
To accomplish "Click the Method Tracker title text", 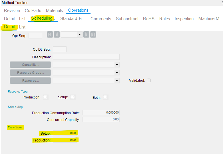I will (x=15, y=3).
